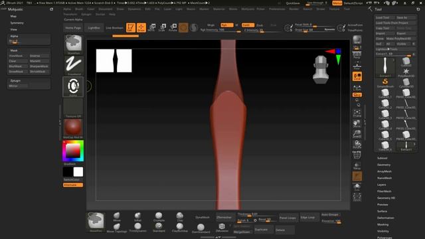This screenshot has height=239, width=425.
Task: Select the Move transform tool
Action: tap(152, 28)
